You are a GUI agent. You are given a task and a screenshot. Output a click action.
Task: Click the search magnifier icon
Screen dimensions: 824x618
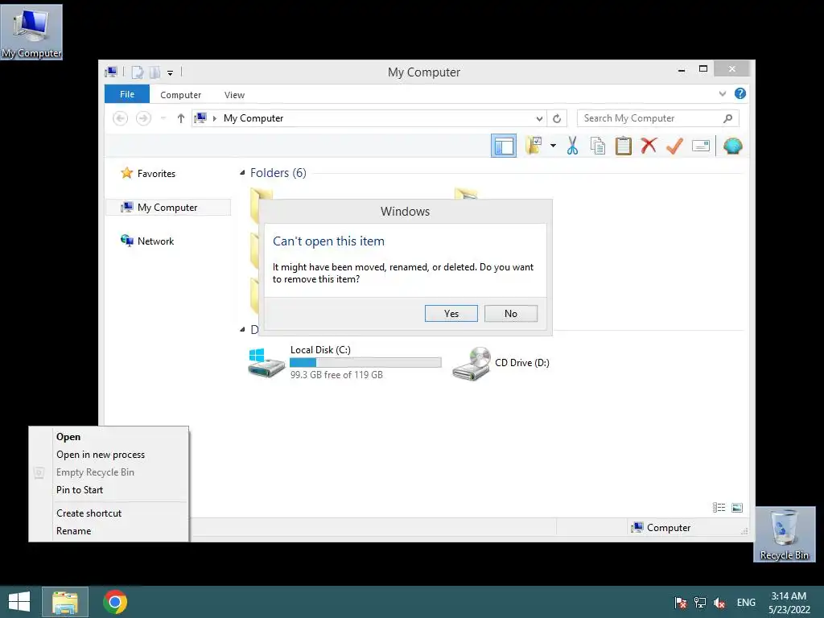click(x=727, y=118)
